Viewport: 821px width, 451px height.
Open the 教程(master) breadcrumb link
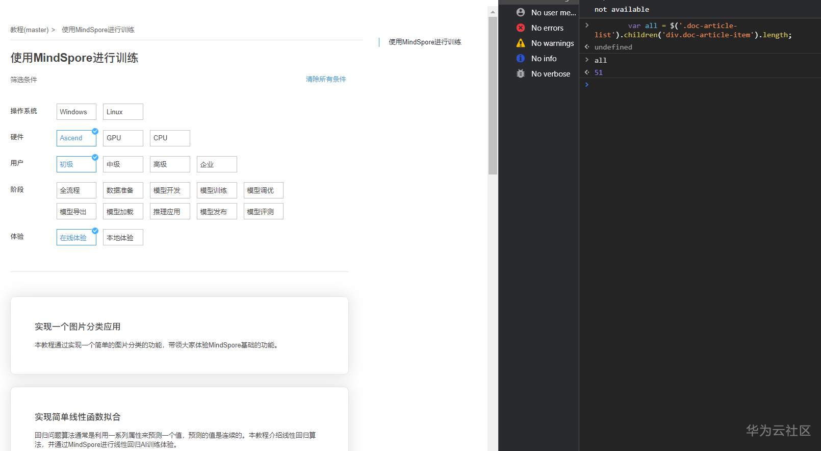coord(30,30)
